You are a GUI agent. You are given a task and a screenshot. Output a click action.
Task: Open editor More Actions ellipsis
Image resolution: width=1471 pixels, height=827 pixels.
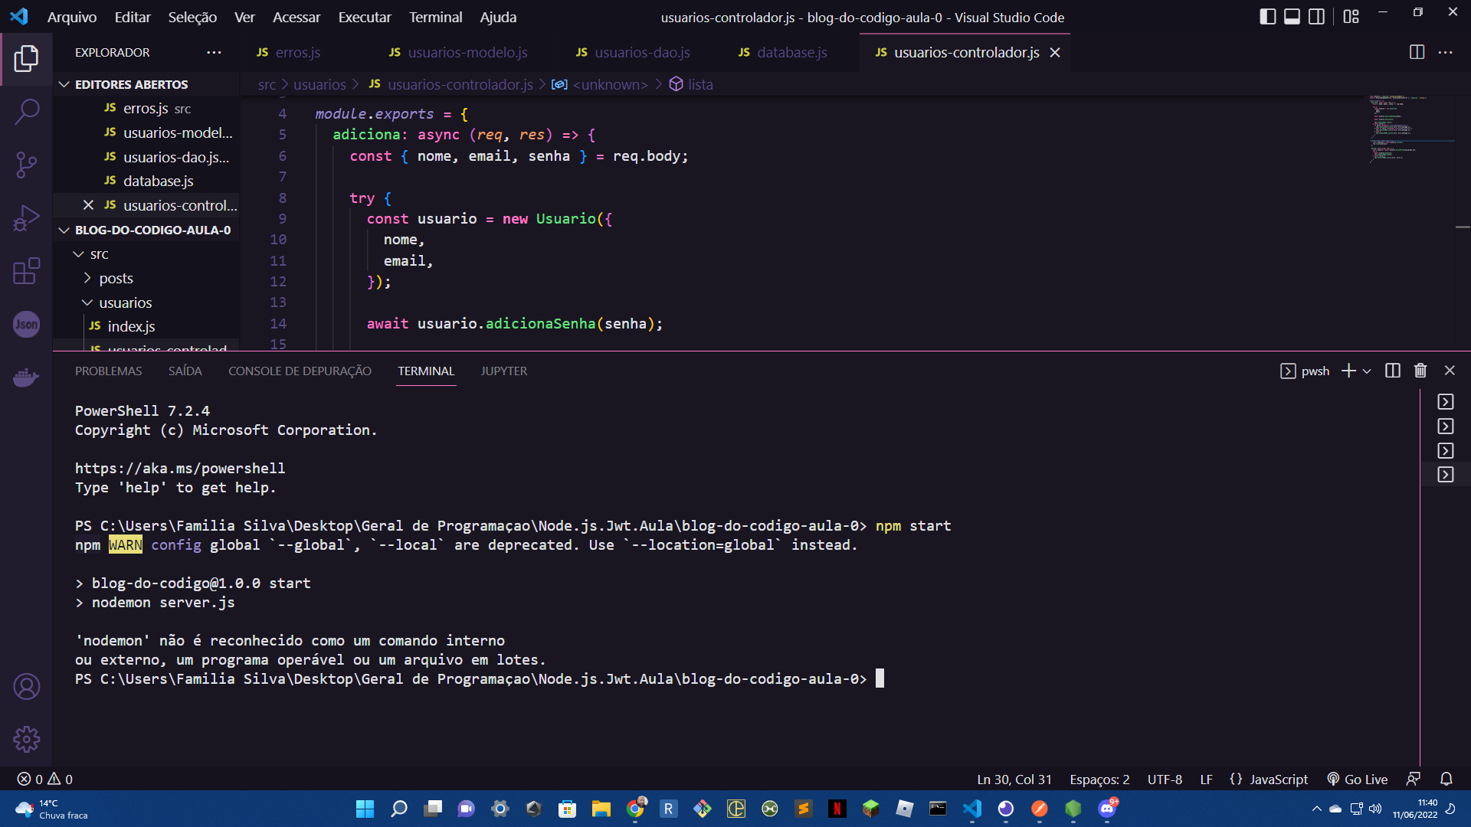click(x=1446, y=52)
